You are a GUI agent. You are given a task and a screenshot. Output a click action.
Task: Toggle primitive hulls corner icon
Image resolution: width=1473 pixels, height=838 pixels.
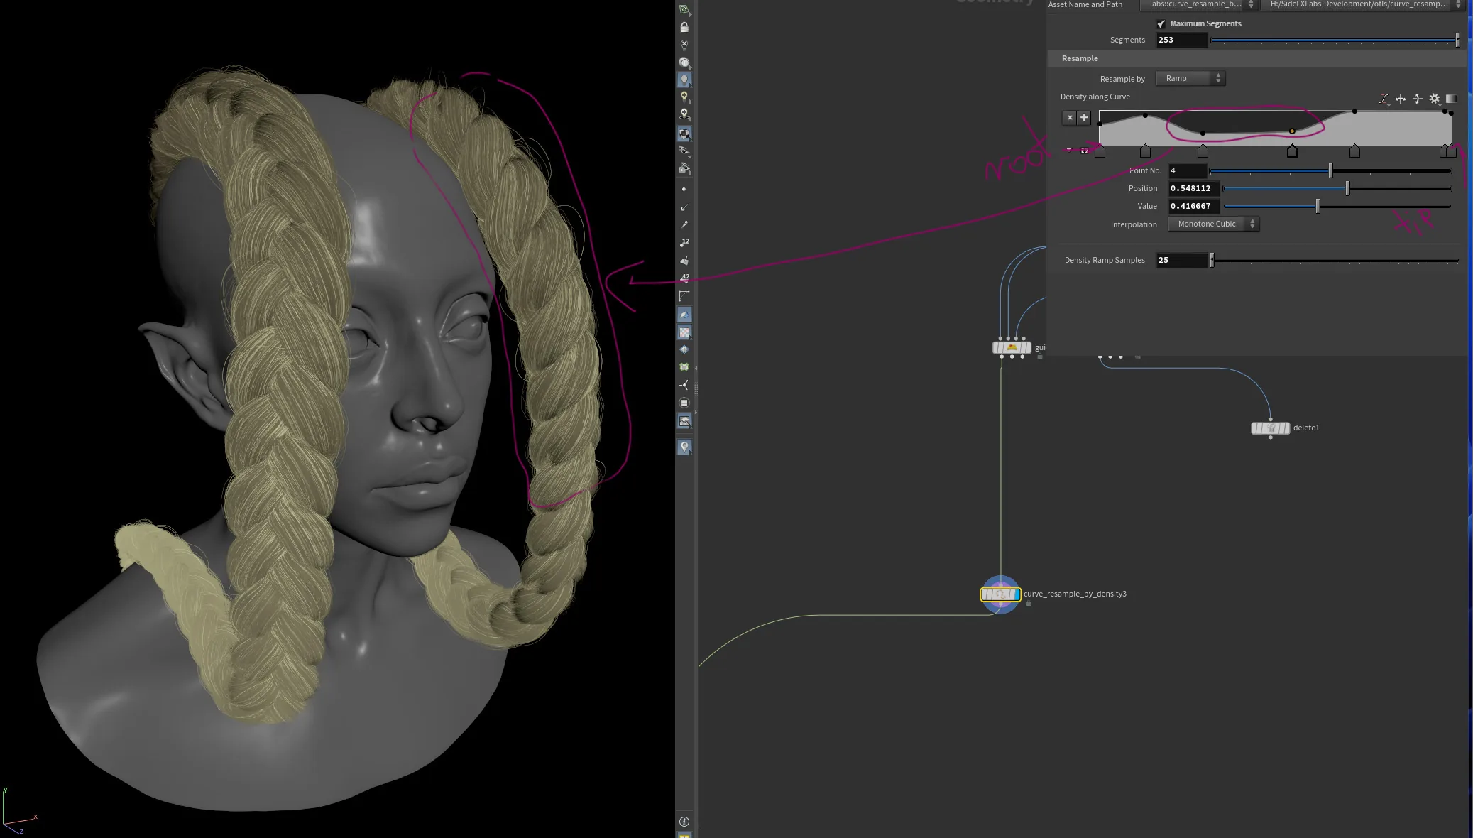click(x=684, y=295)
